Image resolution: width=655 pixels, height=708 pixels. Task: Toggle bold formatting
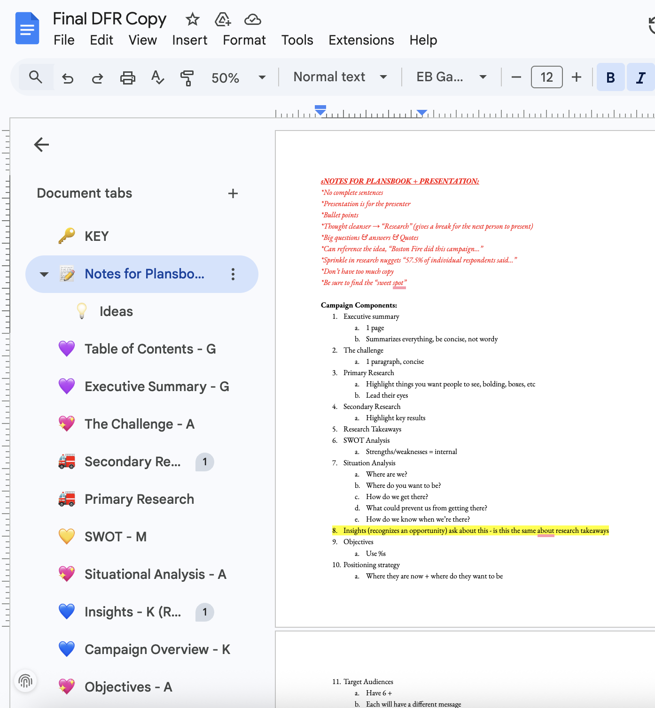click(610, 77)
